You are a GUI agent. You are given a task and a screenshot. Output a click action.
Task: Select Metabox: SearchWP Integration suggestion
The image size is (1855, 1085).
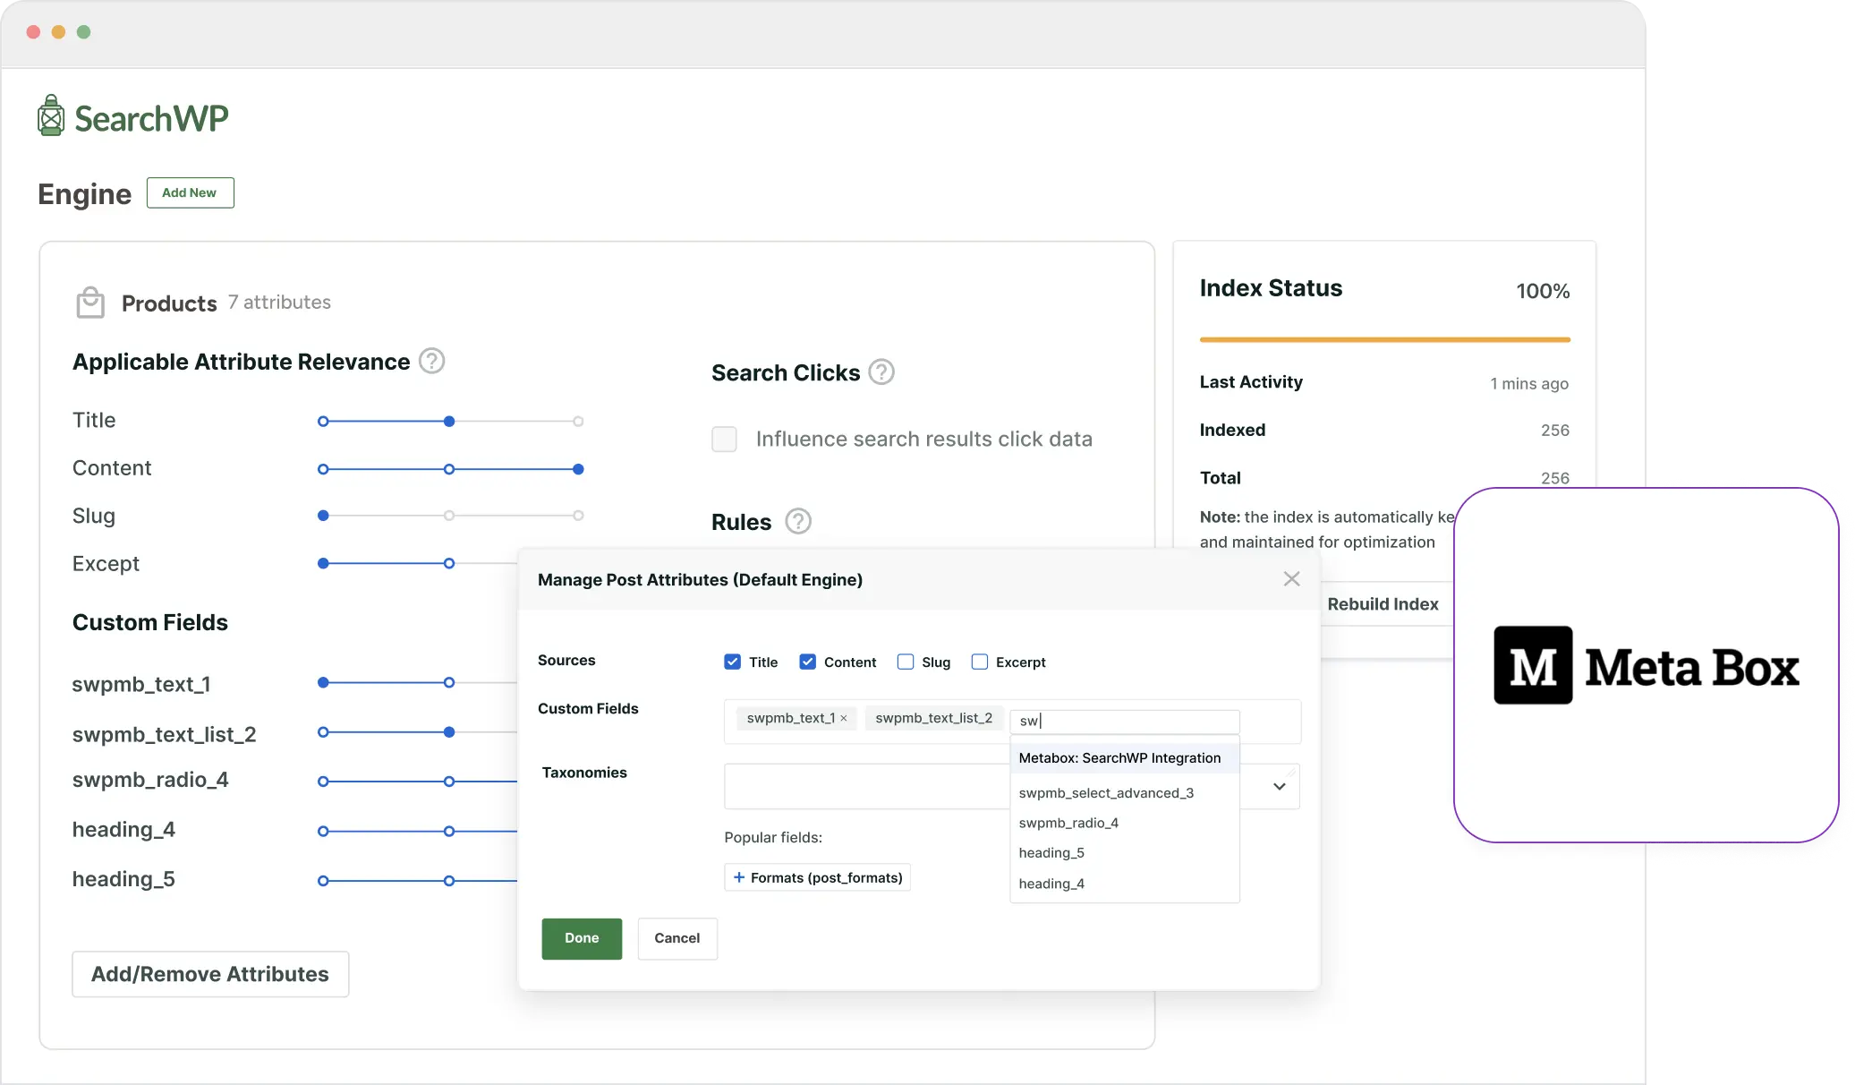click(x=1119, y=757)
